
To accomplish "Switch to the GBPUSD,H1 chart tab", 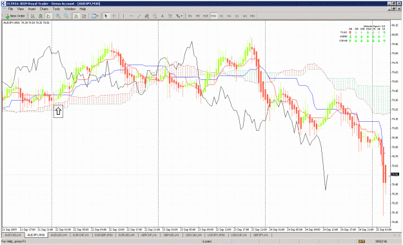I will [x=171, y=235].
